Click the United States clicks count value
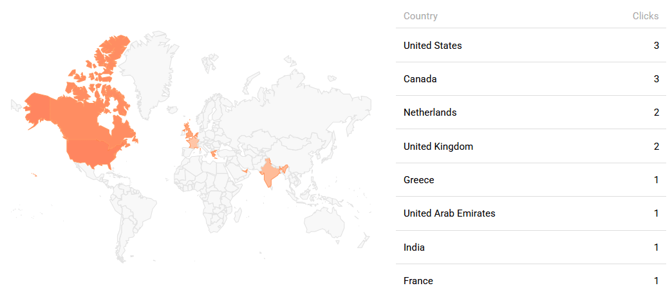The width and height of the screenshot is (672, 297). (656, 46)
